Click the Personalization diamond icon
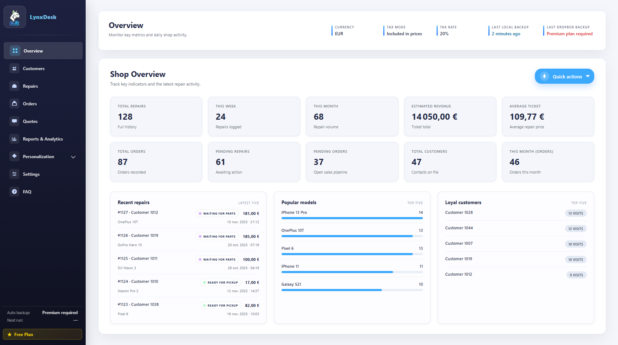This screenshot has width=618, height=345. point(14,156)
